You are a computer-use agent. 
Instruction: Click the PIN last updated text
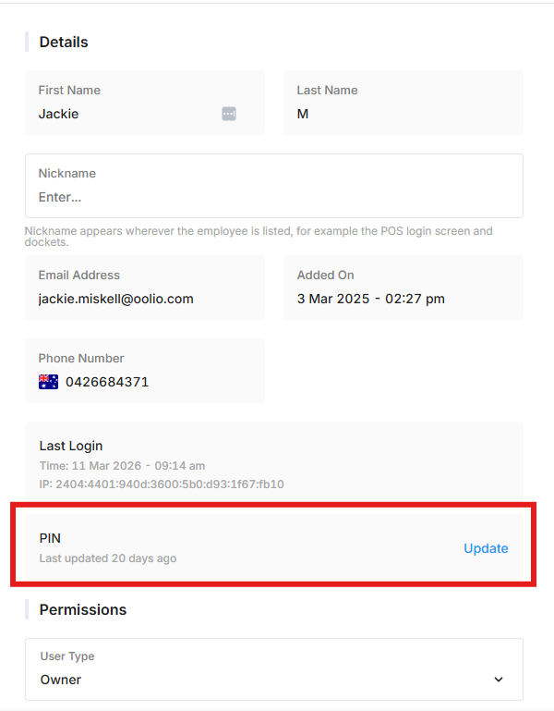point(108,558)
